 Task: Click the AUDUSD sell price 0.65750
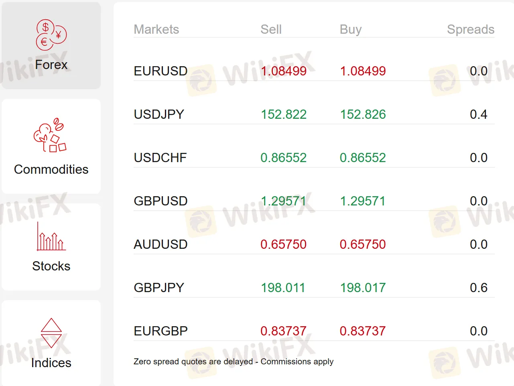pos(283,244)
